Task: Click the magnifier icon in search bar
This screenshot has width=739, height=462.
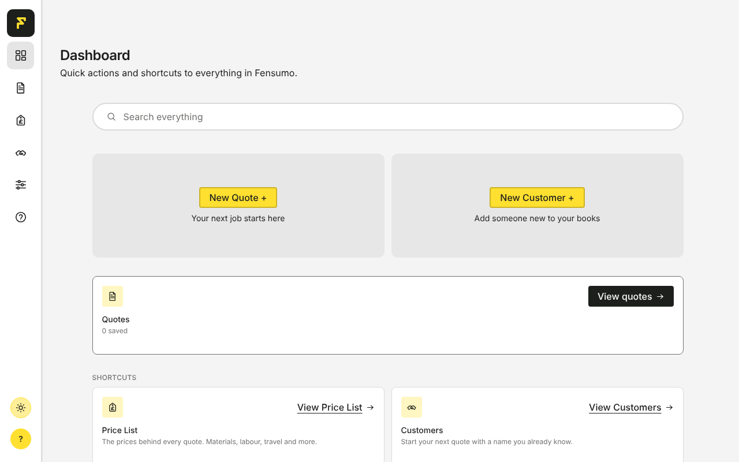Action: tap(111, 117)
